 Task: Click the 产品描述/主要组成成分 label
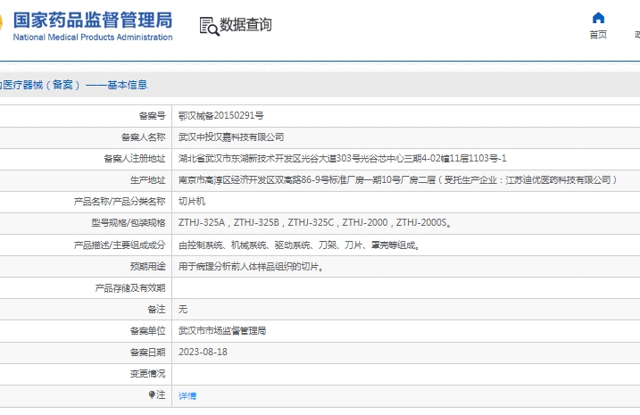[x=120, y=245]
